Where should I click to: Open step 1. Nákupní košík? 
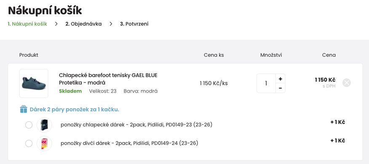pos(27,24)
